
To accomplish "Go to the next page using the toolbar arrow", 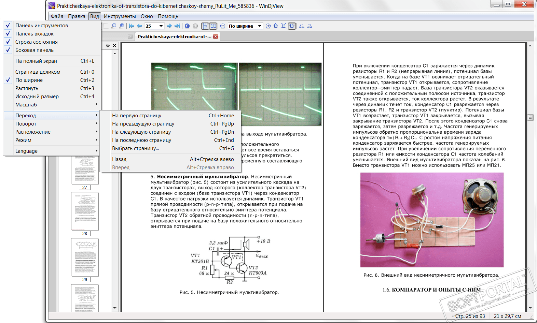I will (x=169, y=26).
